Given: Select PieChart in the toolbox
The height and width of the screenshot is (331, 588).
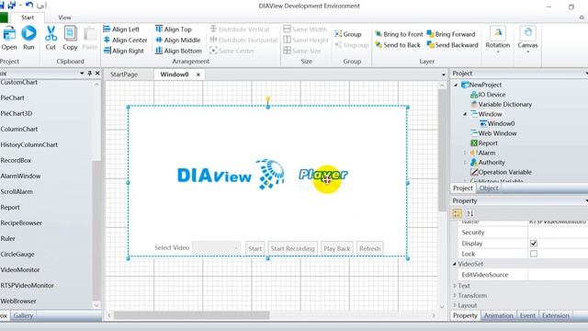Looking at the screenshot, I should click(12, 98).
